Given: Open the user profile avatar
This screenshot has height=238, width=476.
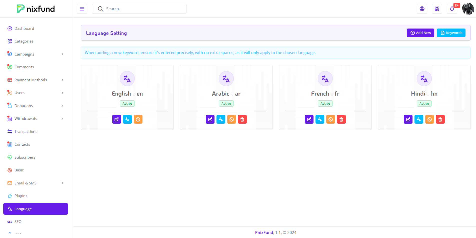Looking at the screenshot, I should pyautogui.click(x=468, y=9).
